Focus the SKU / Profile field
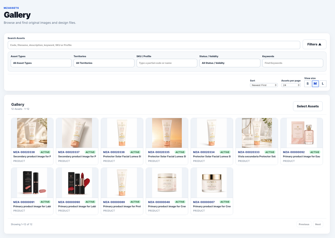Screen dimensions: 335x238 click(x=167, y=63)
